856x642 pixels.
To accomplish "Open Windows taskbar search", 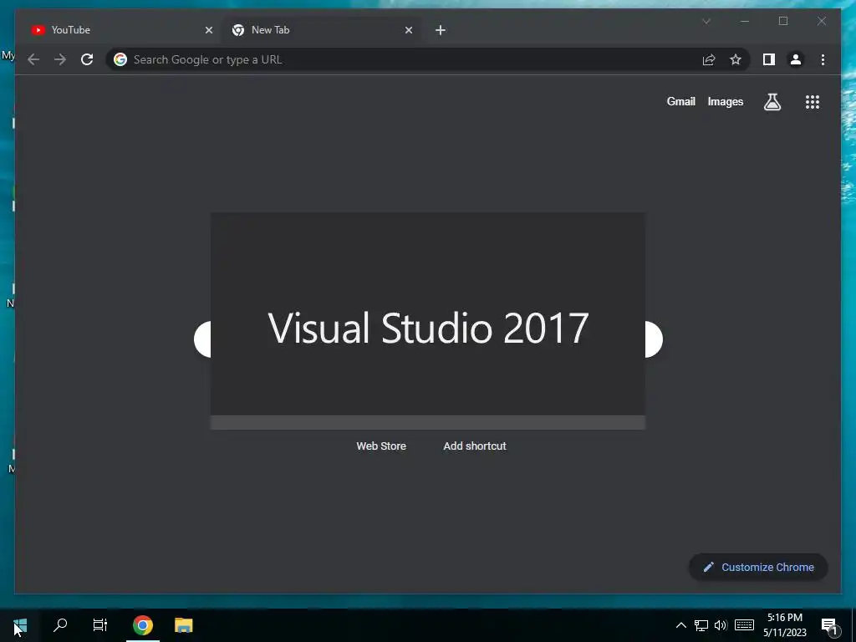I will tap(60, 625).
